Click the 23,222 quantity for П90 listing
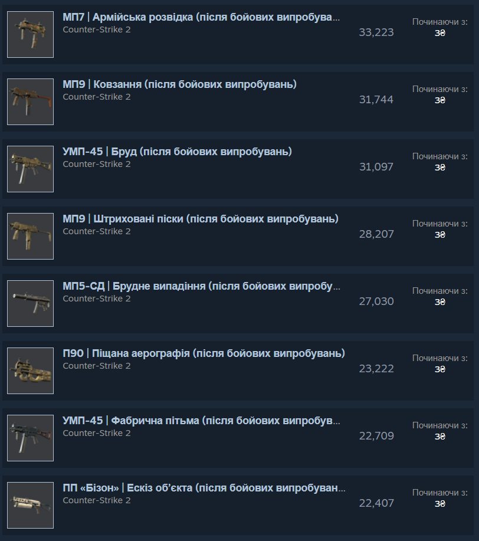Screen dimensions: 479x541 [x=376, y=369]
